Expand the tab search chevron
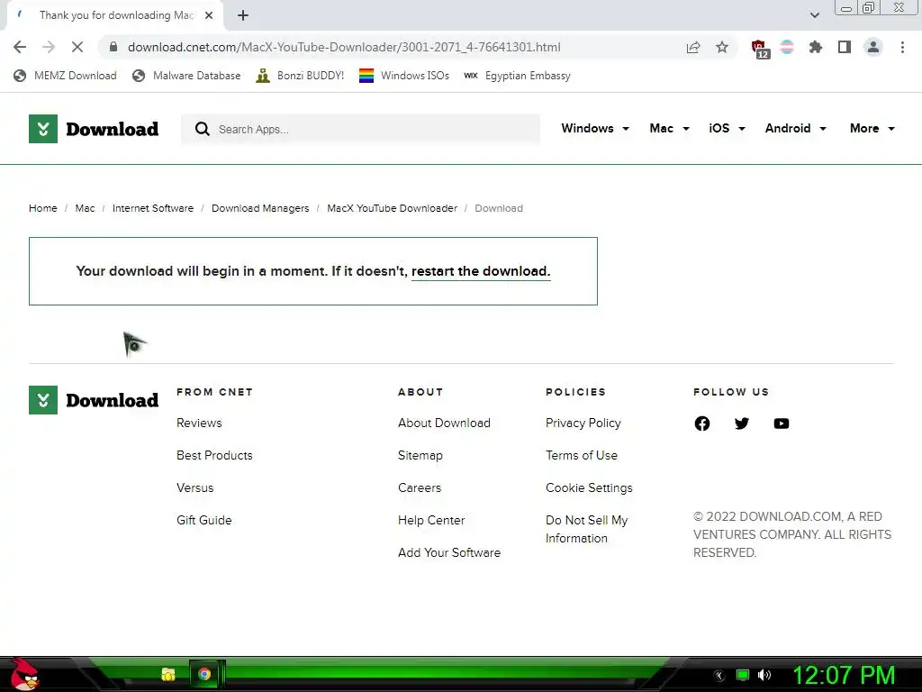The image size is (922, 692). point(814,15)
